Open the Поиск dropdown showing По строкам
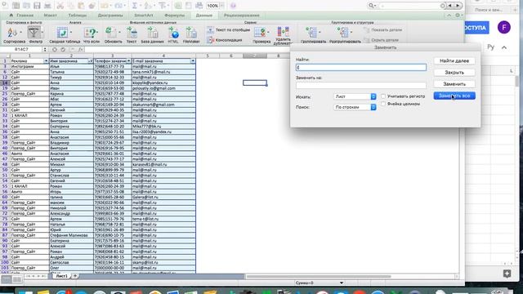This screenshot has height=294, width=523. tap(355, 107)
